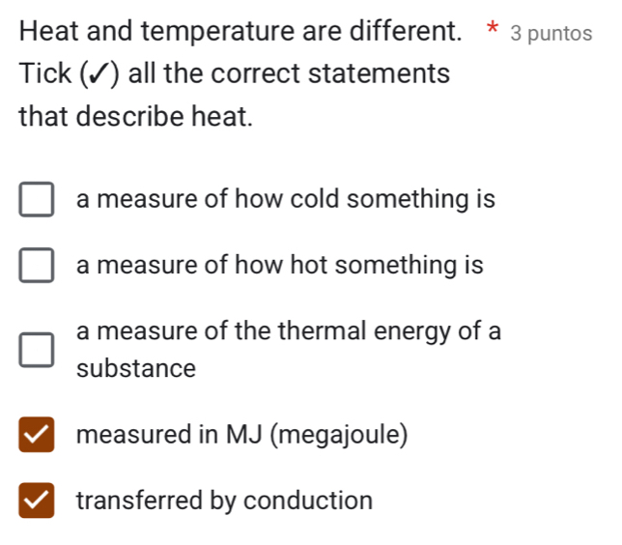Click the "that describe heat." text line
Viewport: 622px width, 545px height.
tap(136, 118)
